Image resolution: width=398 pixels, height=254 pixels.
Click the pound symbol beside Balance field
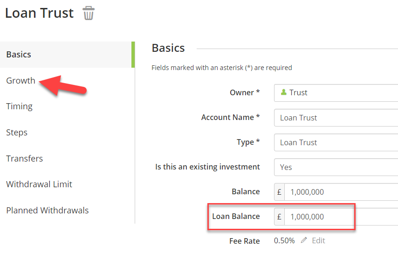click(x=279, y=192)
